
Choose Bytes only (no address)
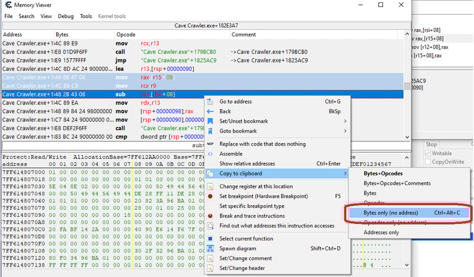pos(409,213)
